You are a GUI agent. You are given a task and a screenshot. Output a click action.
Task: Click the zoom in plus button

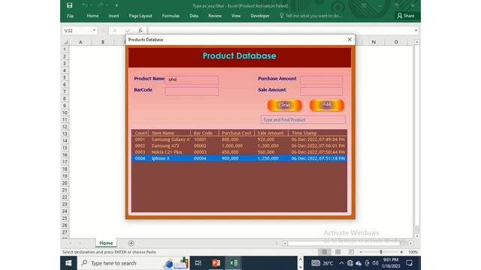pos(401,252)
